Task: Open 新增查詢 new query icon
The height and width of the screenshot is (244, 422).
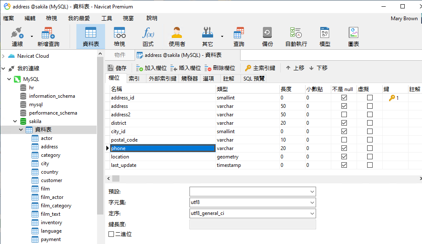Action: point(48,36)
